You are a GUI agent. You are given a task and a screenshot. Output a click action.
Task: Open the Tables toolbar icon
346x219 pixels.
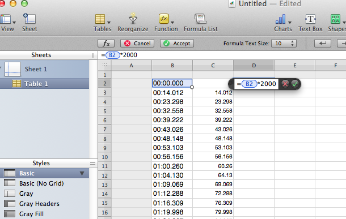coord(100,19)
